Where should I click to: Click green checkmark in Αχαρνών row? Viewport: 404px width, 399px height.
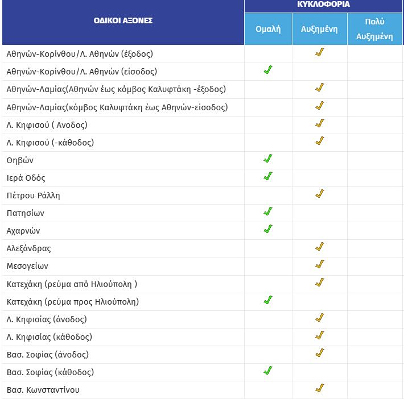(268, 230)
